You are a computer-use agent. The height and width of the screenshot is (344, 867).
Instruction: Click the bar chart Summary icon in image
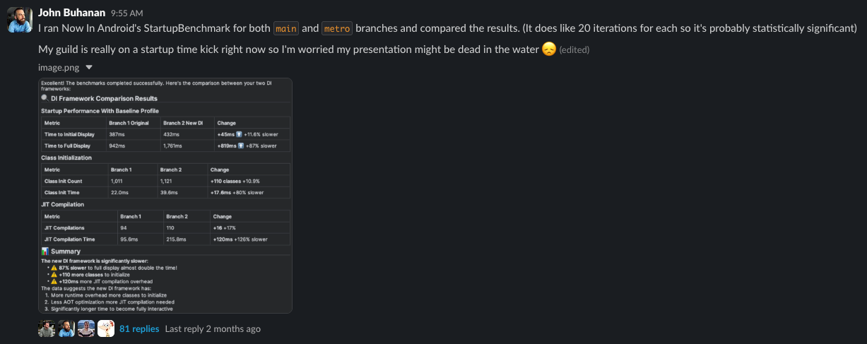[45, 251]
